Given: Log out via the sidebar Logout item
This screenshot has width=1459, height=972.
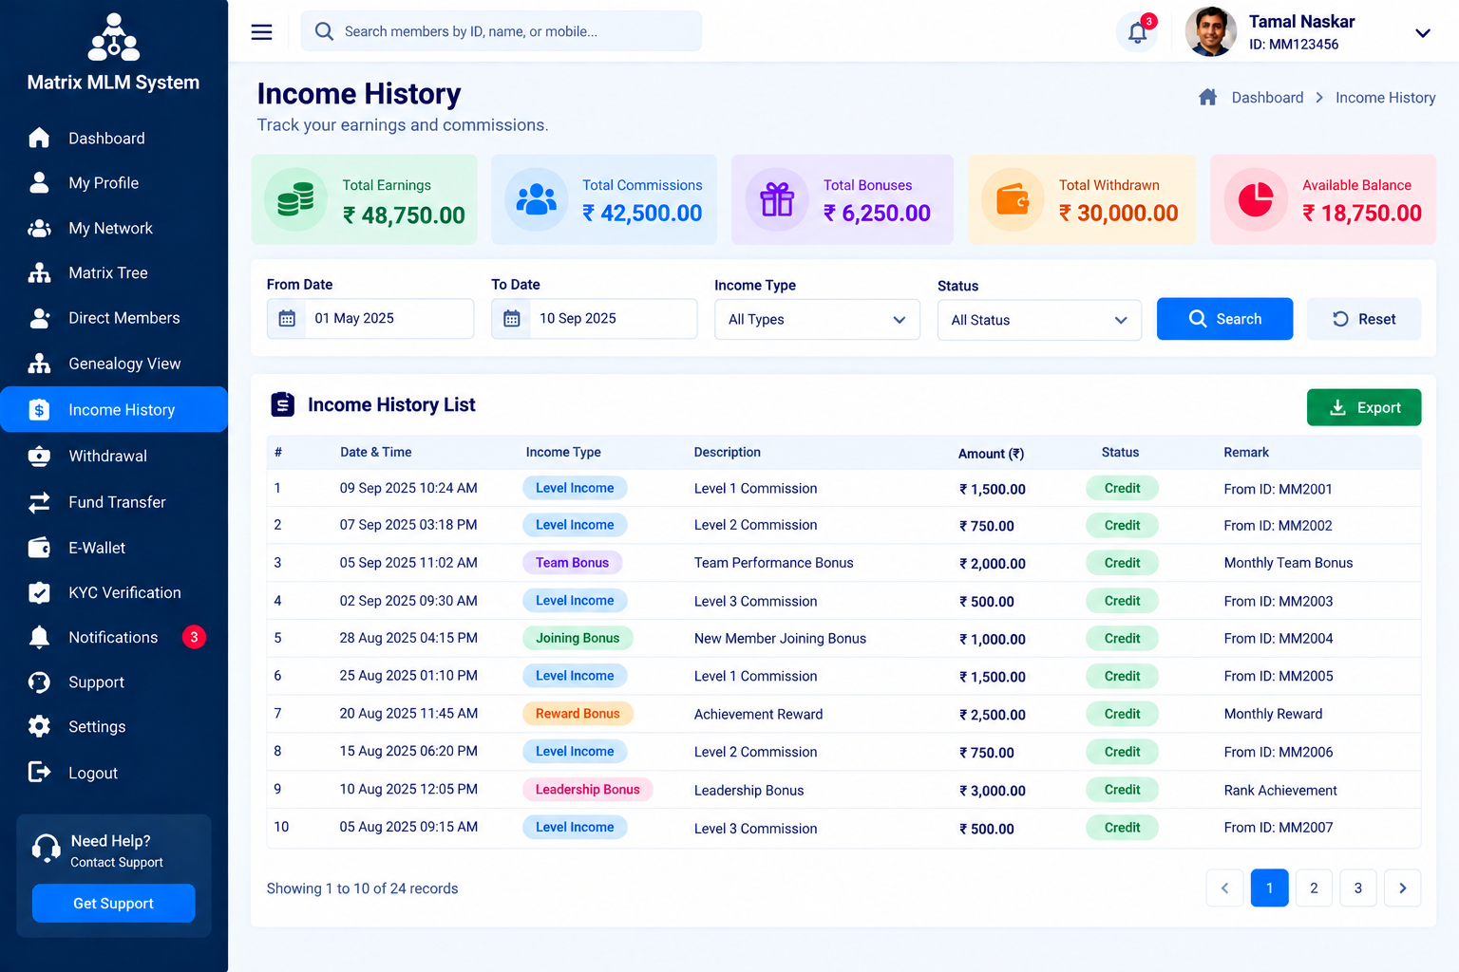Looking at the screenshot, I should [114, 773].
